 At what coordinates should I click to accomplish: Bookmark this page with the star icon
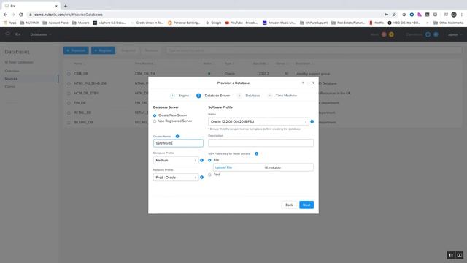point(394,15)
